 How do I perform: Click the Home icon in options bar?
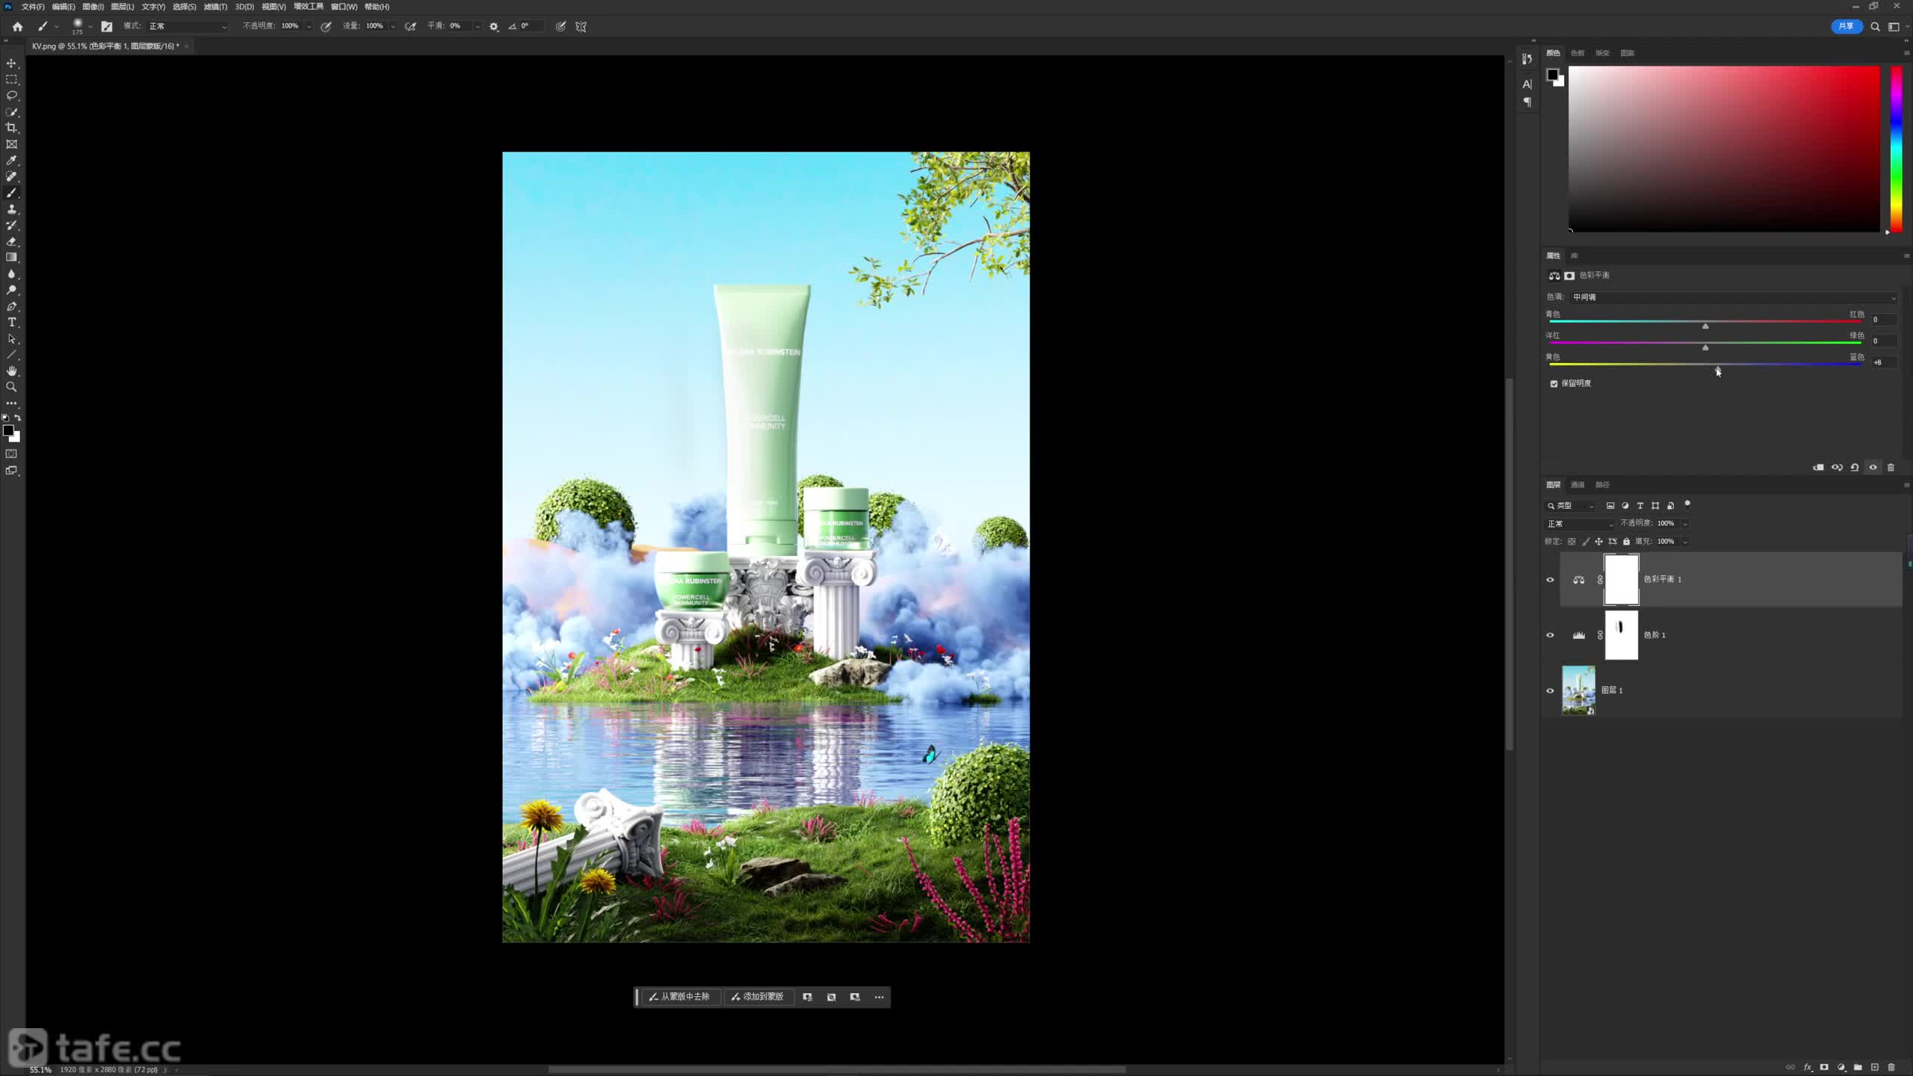click(17, 26)
